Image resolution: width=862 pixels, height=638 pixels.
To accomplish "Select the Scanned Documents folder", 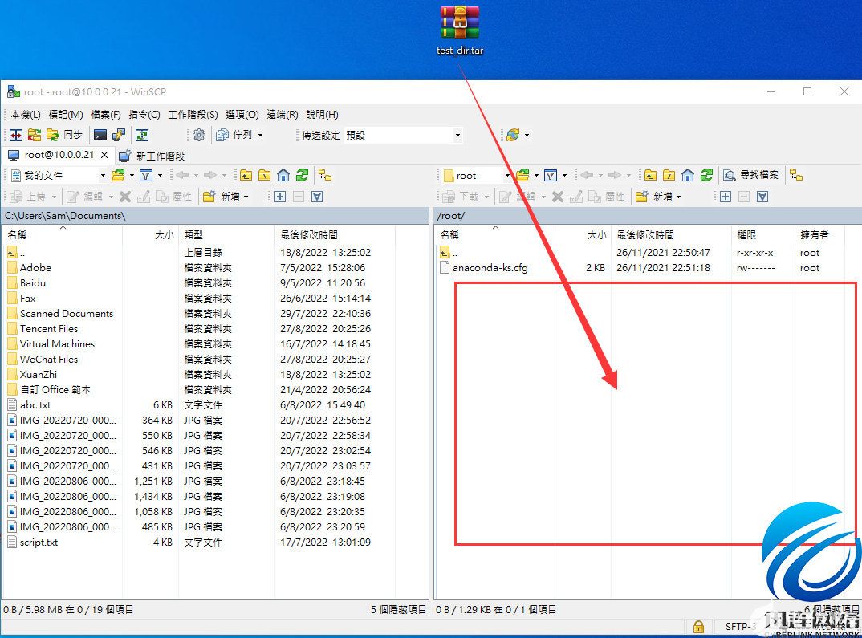I will point(67,313).
